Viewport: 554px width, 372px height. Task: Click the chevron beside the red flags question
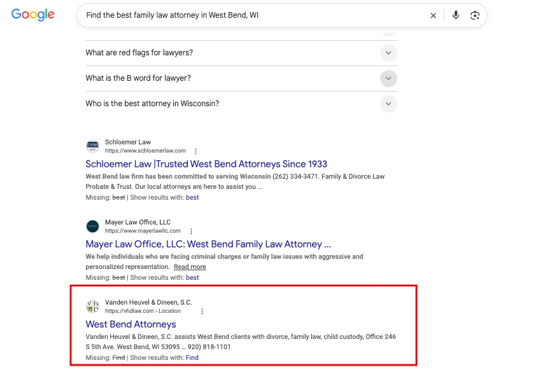pyautogui.click(x=388, y=53)
